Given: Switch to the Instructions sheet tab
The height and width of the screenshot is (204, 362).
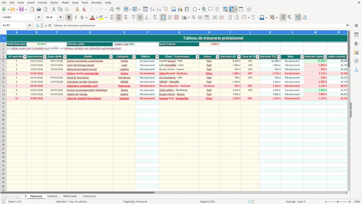Looking at the screenshot, I should 90,196.
